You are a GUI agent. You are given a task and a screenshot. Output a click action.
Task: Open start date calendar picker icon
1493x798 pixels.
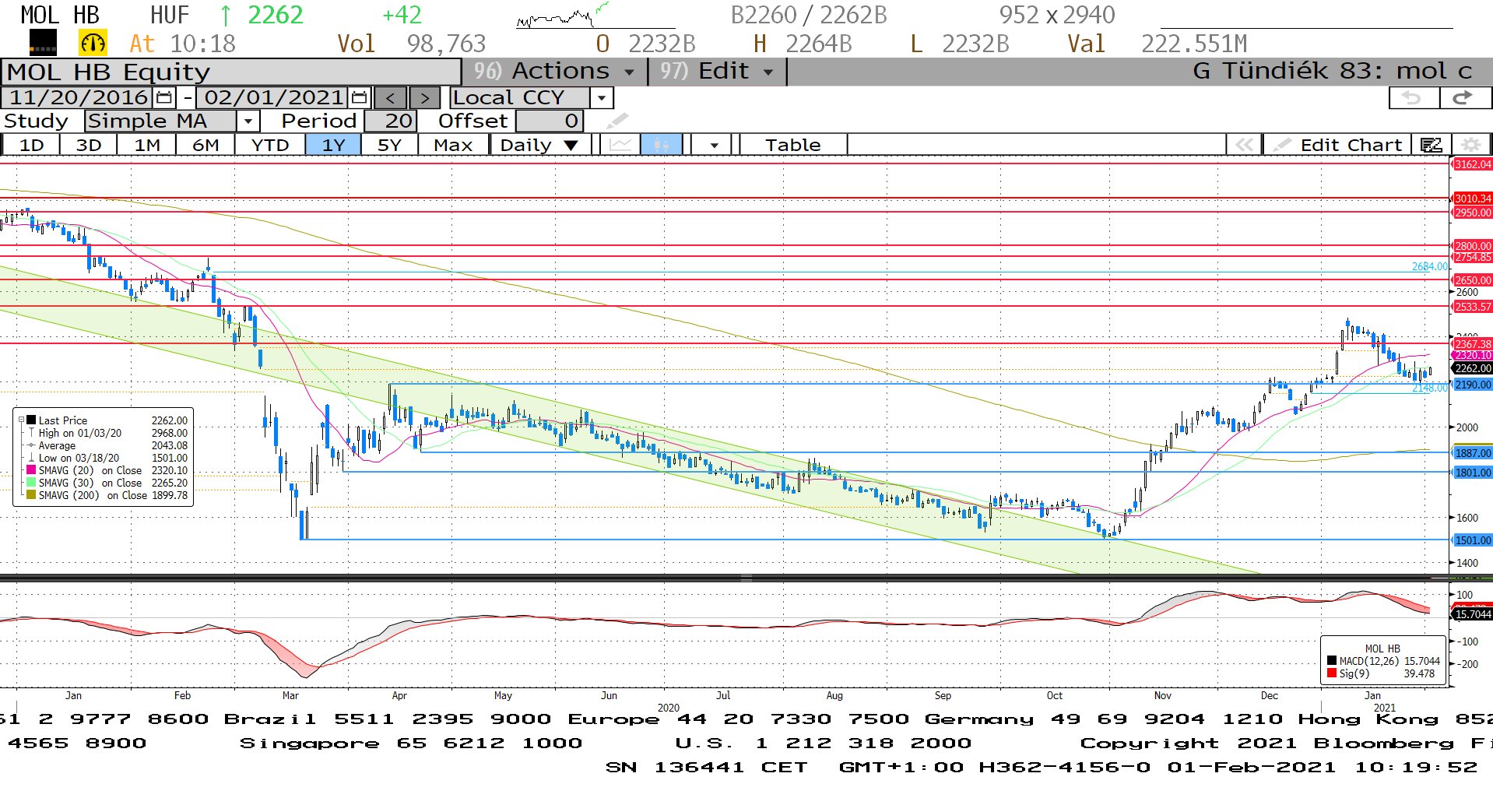[x=164, y=98]
